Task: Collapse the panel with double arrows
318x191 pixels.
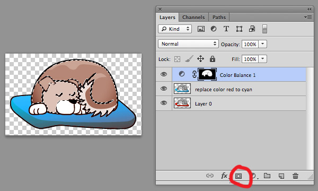Action: [309, 9]
